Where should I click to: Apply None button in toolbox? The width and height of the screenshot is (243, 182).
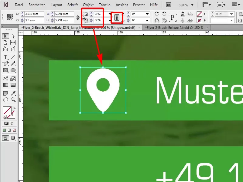pos(14,130)
